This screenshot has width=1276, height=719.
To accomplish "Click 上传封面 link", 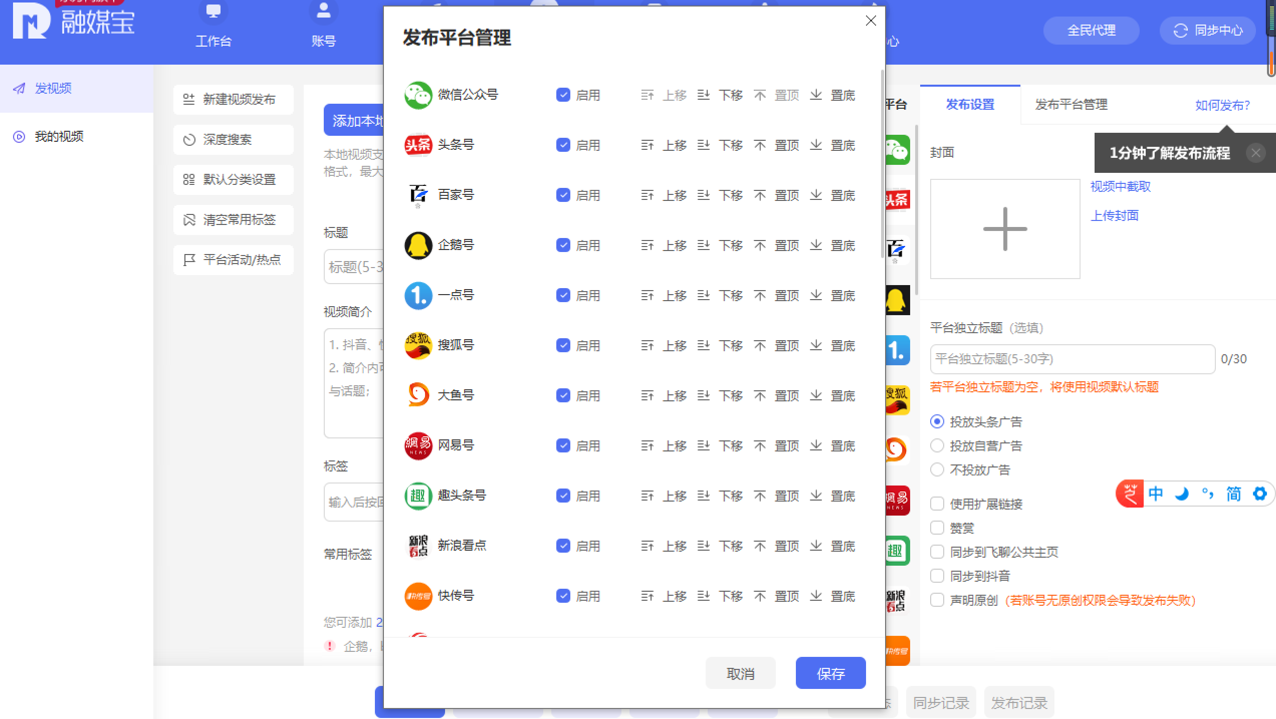I will click(1115, 215).
